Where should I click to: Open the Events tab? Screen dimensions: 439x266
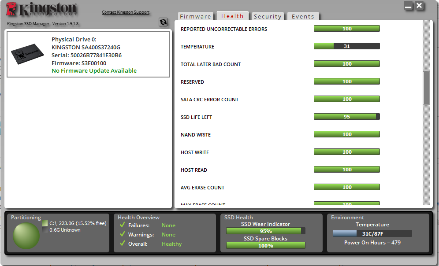click(x=303, y=16)
